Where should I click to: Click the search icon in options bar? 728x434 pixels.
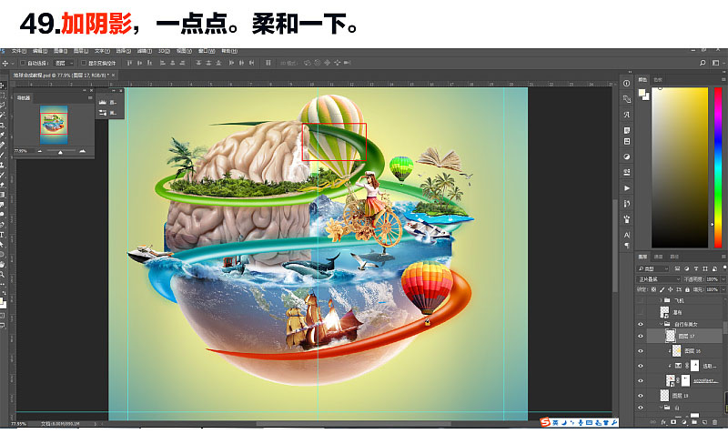(703, 63)
